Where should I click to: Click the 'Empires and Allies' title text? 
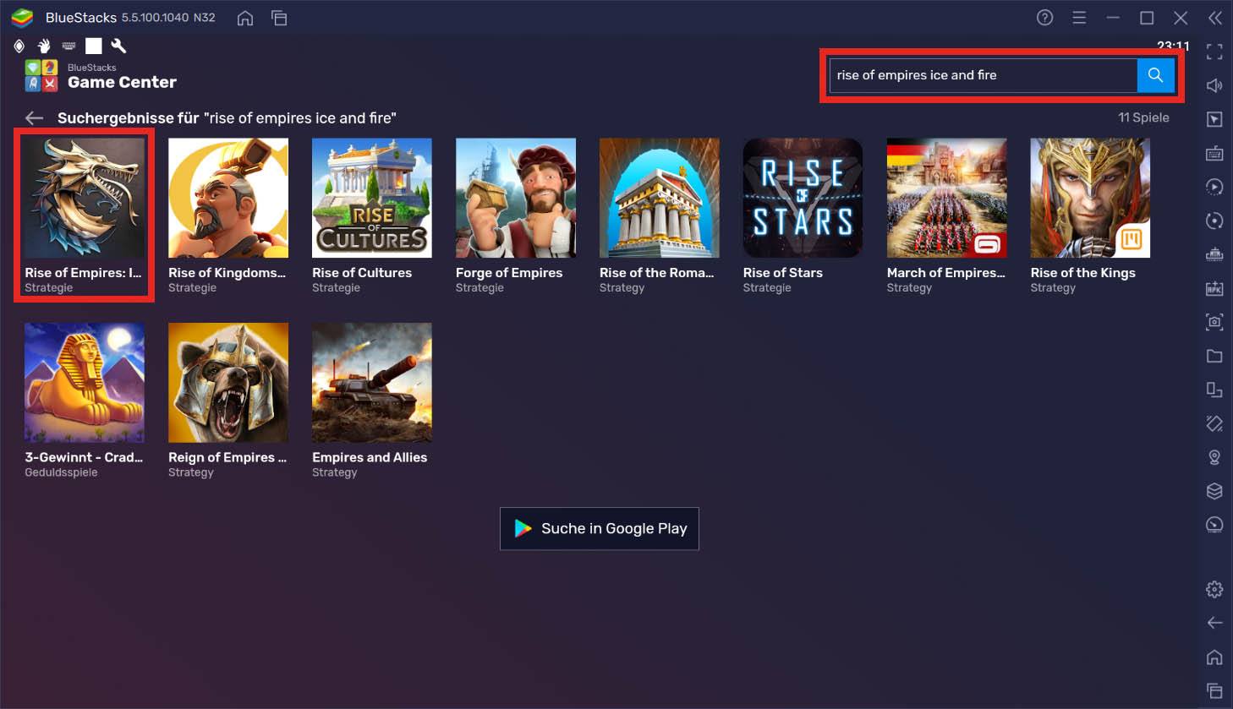point(370,457)
